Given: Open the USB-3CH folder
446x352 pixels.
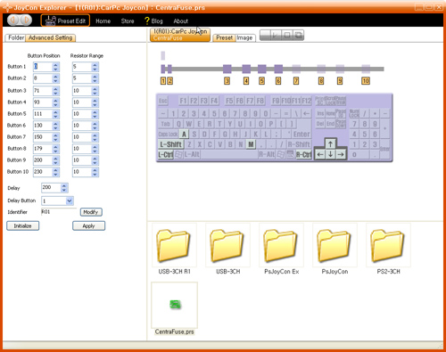Looking at the screenshot, I should click(227, 249).
